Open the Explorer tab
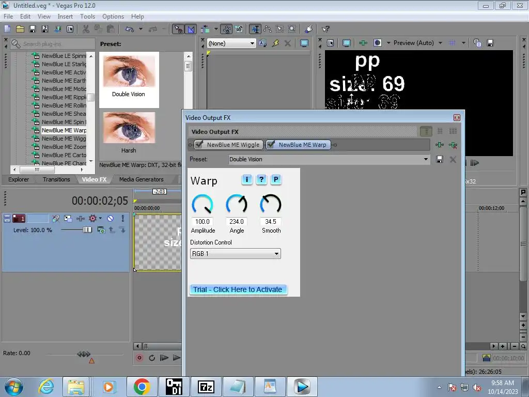 19,179
